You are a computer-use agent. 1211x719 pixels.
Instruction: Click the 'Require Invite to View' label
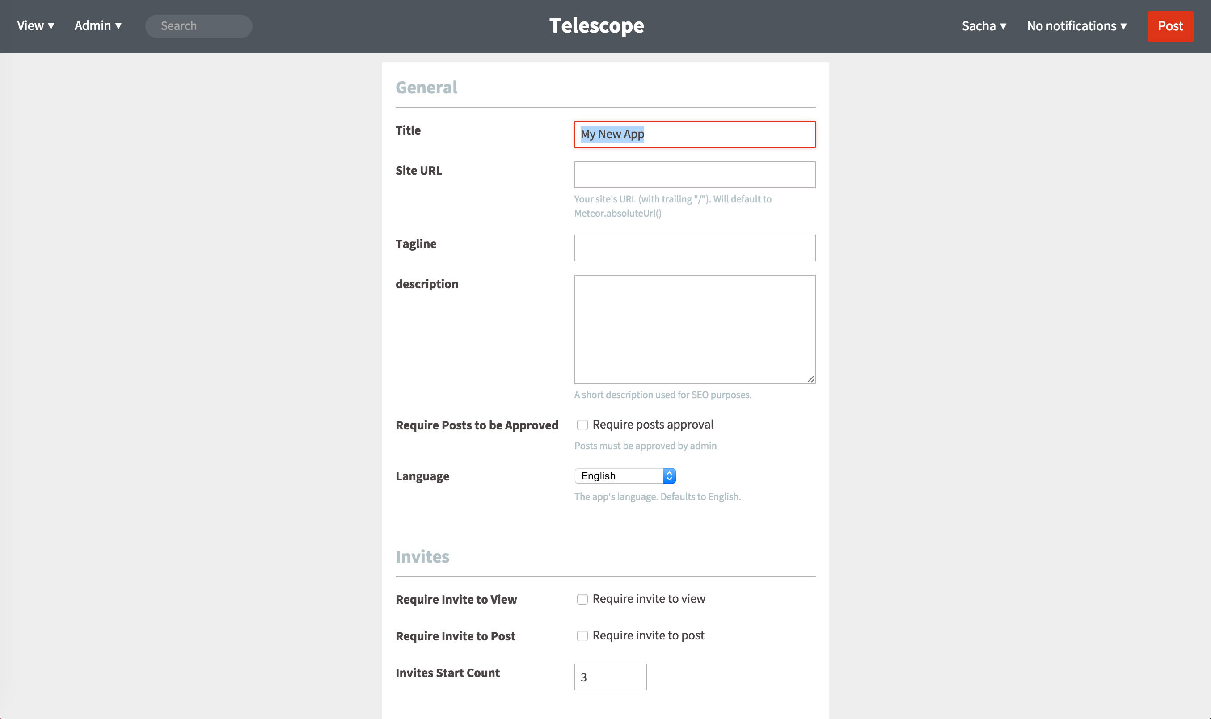pos(456,600)
